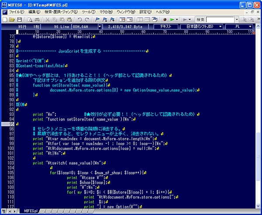Image resolution: width=262 pixels, height=215 pixels.
Task: Create a new file with toolbar icon
Action: tap(5, 20)
